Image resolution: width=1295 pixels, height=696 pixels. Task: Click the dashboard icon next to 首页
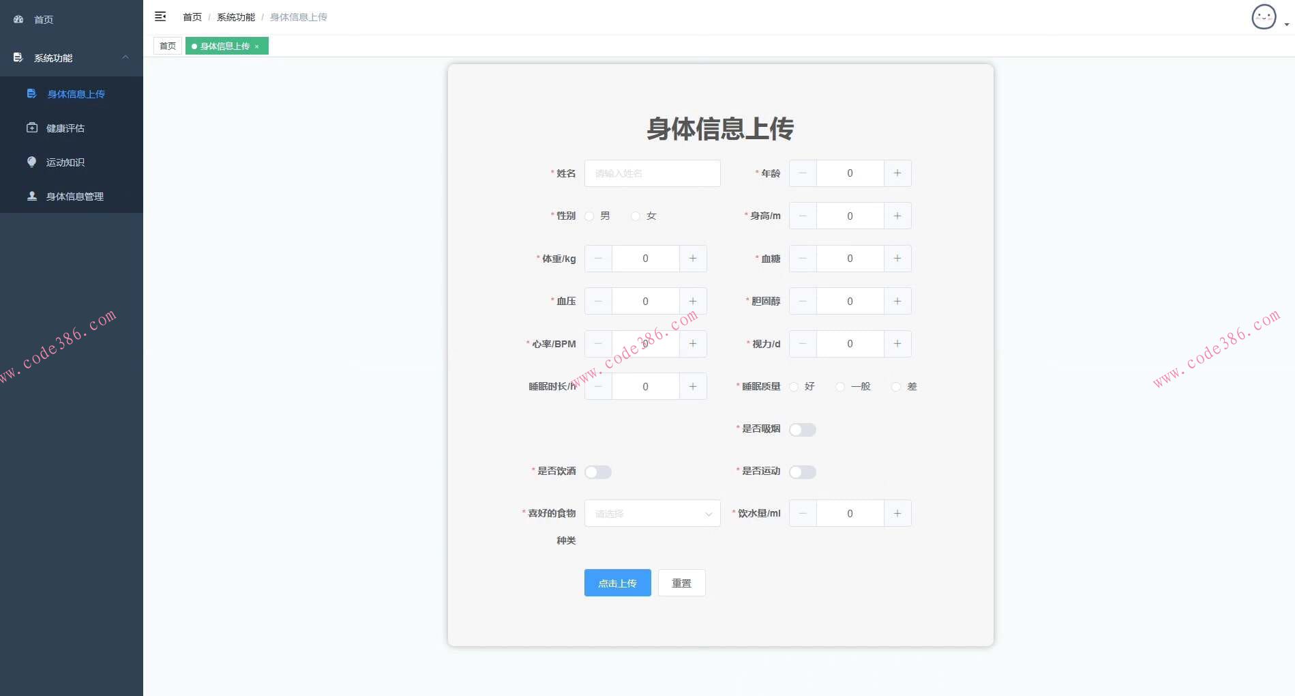[18, 19]
